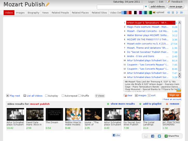Click the 0 Views counter button

(100, 96)
